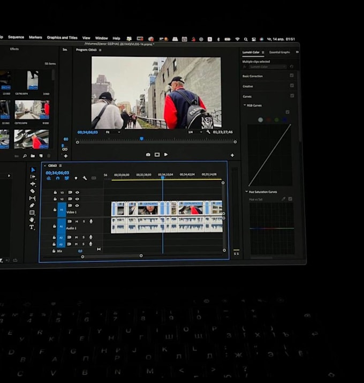Select the Razor tool
Screen dimensions: 364x383
[x=33, y=191]
